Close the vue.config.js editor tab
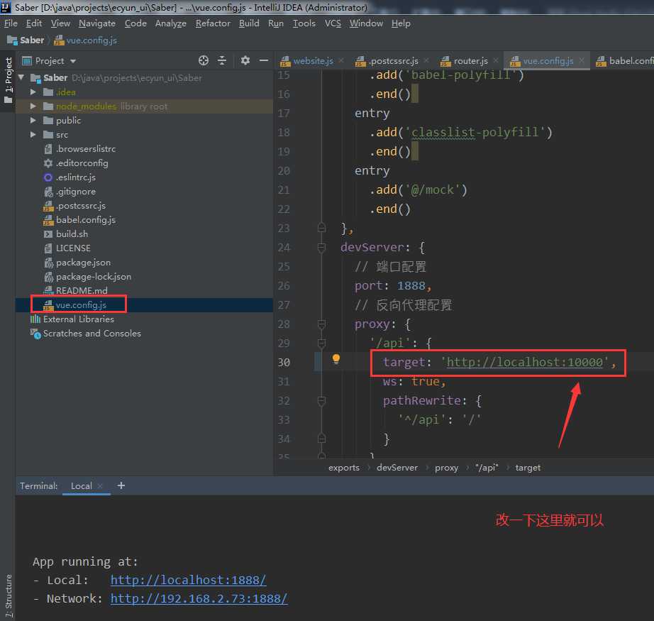Viewport: 654px width, 621px height. click(582, 60)
